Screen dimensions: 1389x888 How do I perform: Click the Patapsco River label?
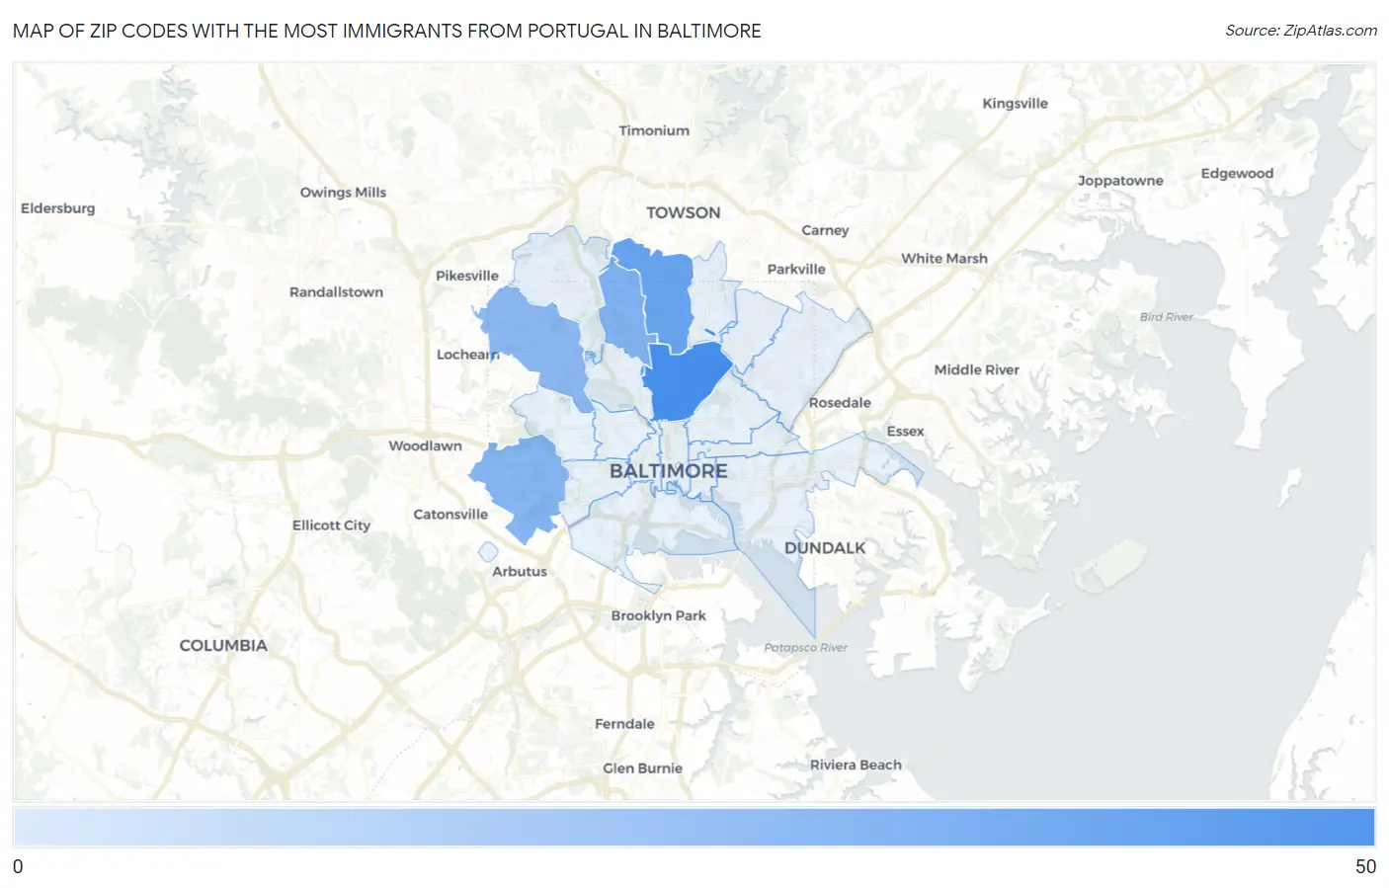(x=806, y=648)
